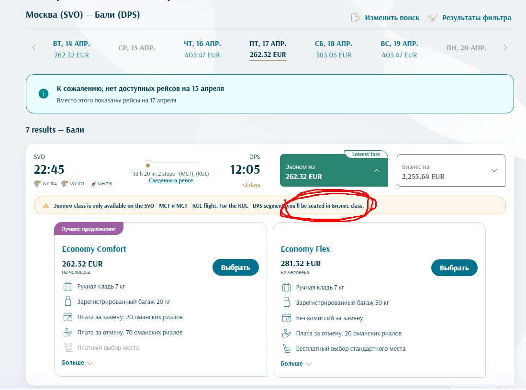This screenshot has height=390, width=526.
Task: Click the filter funnel icon
Action: (433, 18)
